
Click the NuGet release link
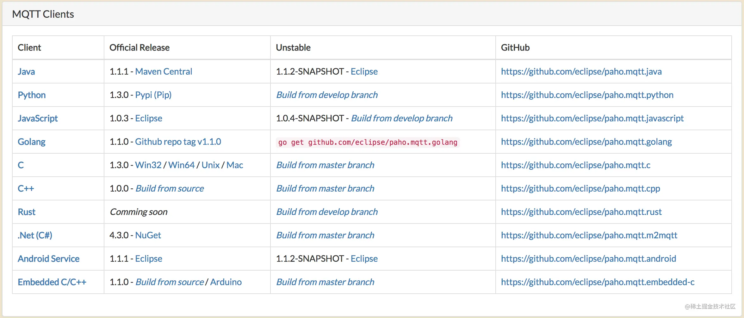tap(148, 235)
